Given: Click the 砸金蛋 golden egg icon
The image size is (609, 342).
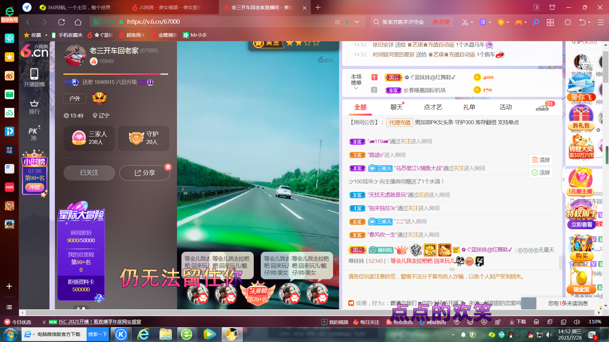Looking at the screenshot, I should 581,280.
